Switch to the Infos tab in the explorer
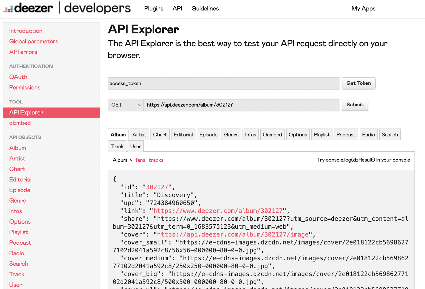425x289 pixels. 250,135
